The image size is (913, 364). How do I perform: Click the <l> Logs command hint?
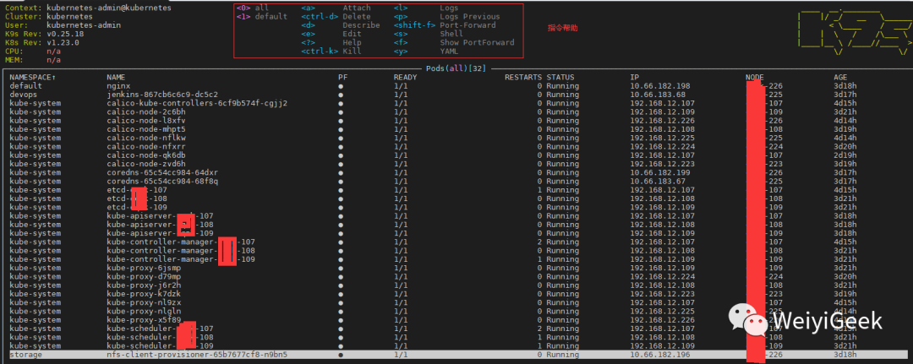426,8
